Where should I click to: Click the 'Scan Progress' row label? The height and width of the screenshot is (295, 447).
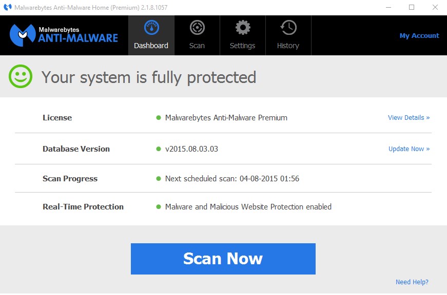[70, 179]
